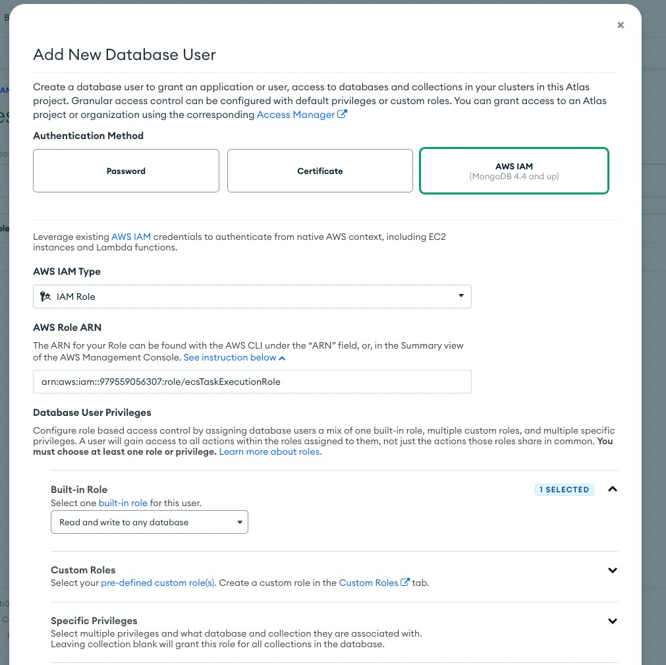Collapse the See instruction below link
This screenshot has width=666, height=665.
pyautogui.click(x=234, y=357)
